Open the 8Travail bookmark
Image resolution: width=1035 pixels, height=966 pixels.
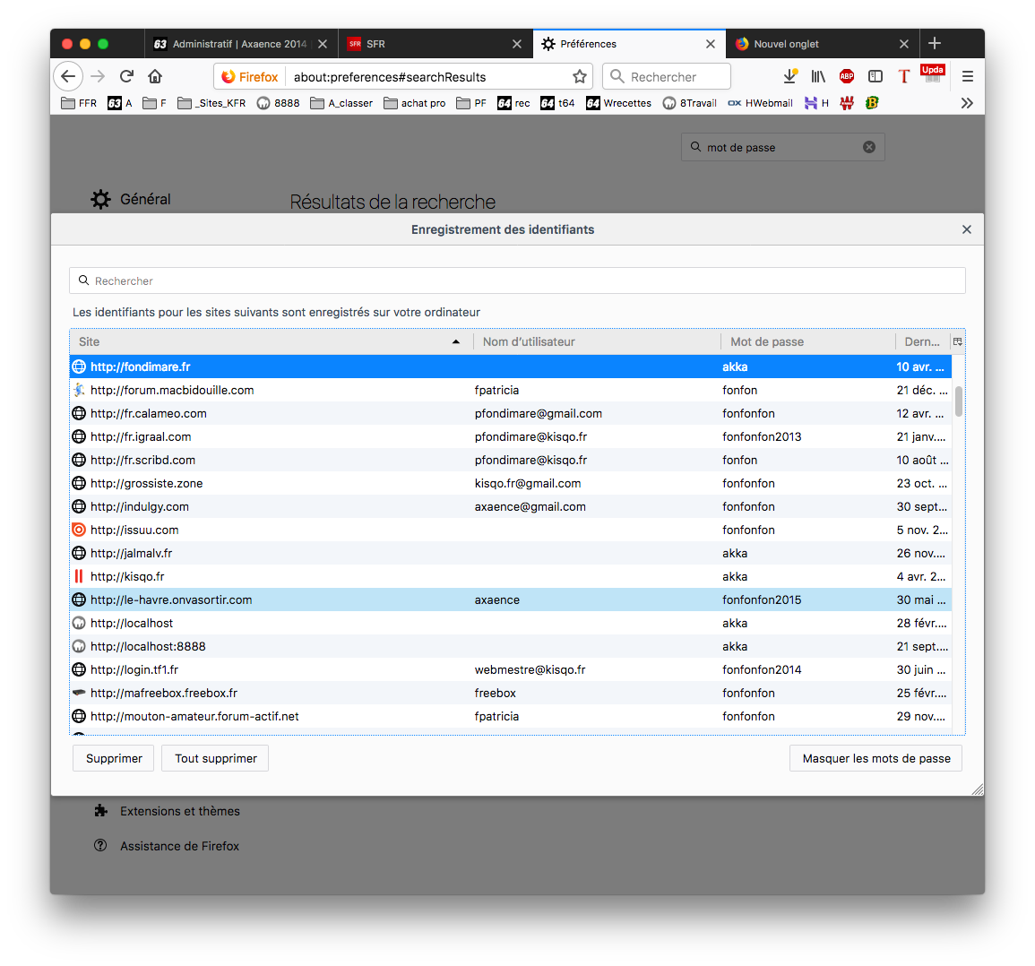point(690,103)
